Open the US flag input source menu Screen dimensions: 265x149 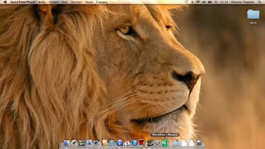[x=216, y=2]
